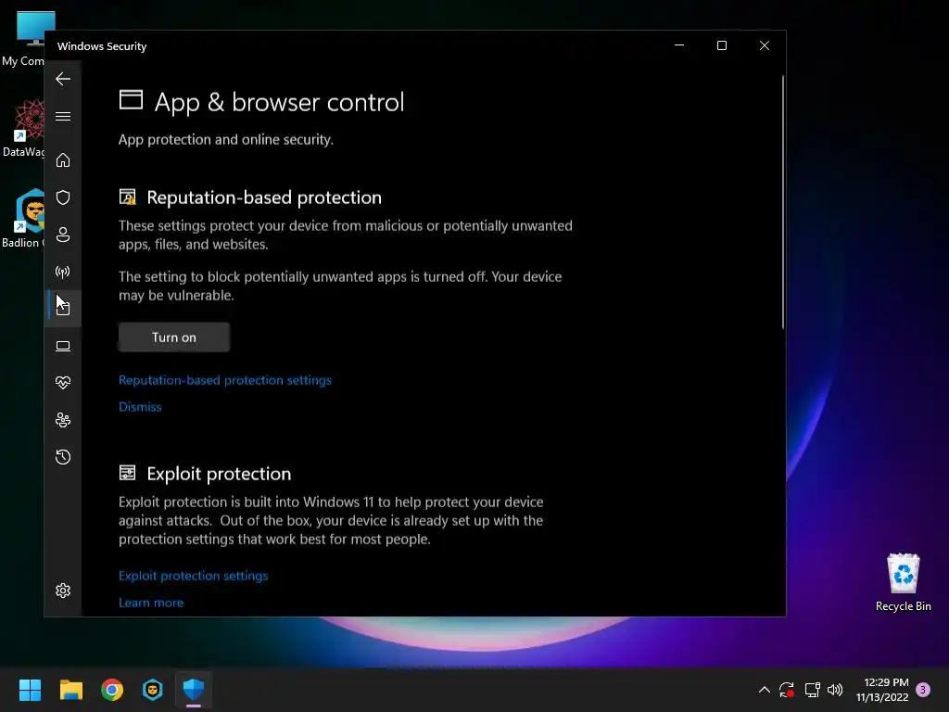The image size is (949, 712).
Task: Open Device security laptop icon
Action: pos(63,346)
